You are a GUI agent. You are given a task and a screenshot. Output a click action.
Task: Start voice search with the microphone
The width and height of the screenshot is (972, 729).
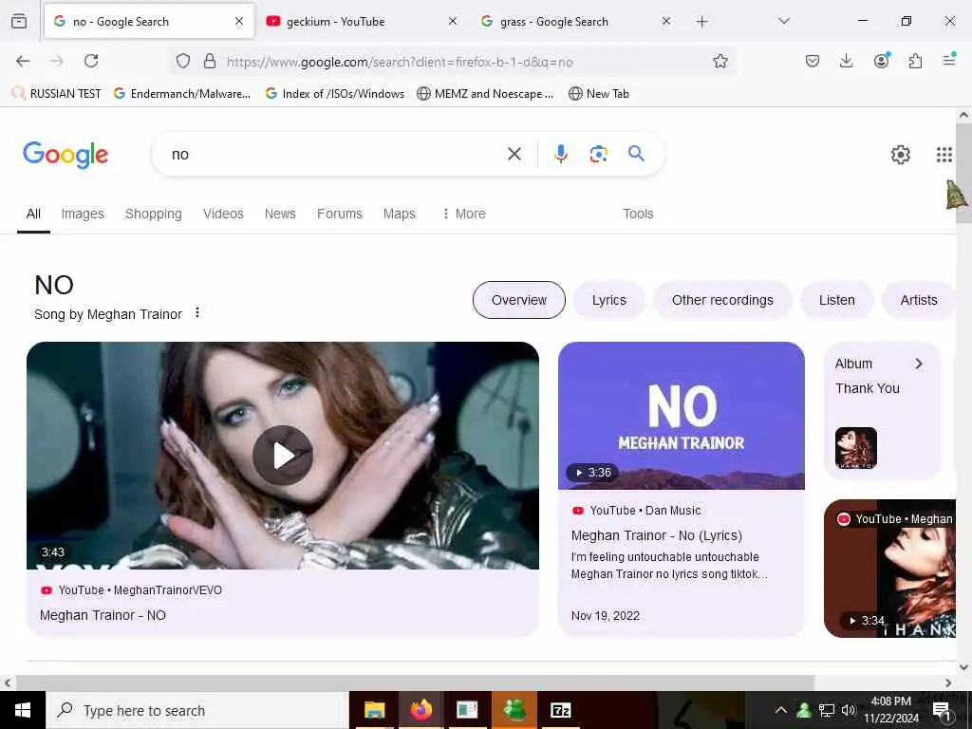point(560,154)
